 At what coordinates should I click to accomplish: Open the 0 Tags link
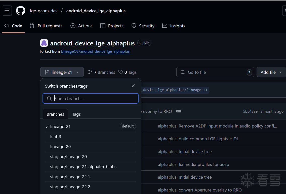click(x=128, y=72)
